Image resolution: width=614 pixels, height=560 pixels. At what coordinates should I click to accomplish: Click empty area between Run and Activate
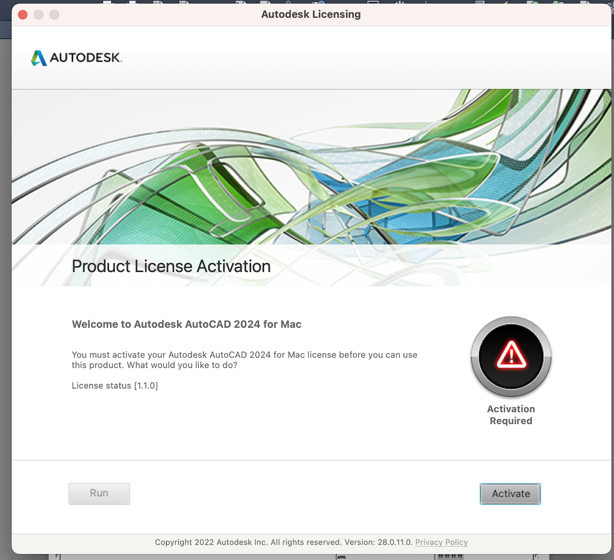(301, 494)
